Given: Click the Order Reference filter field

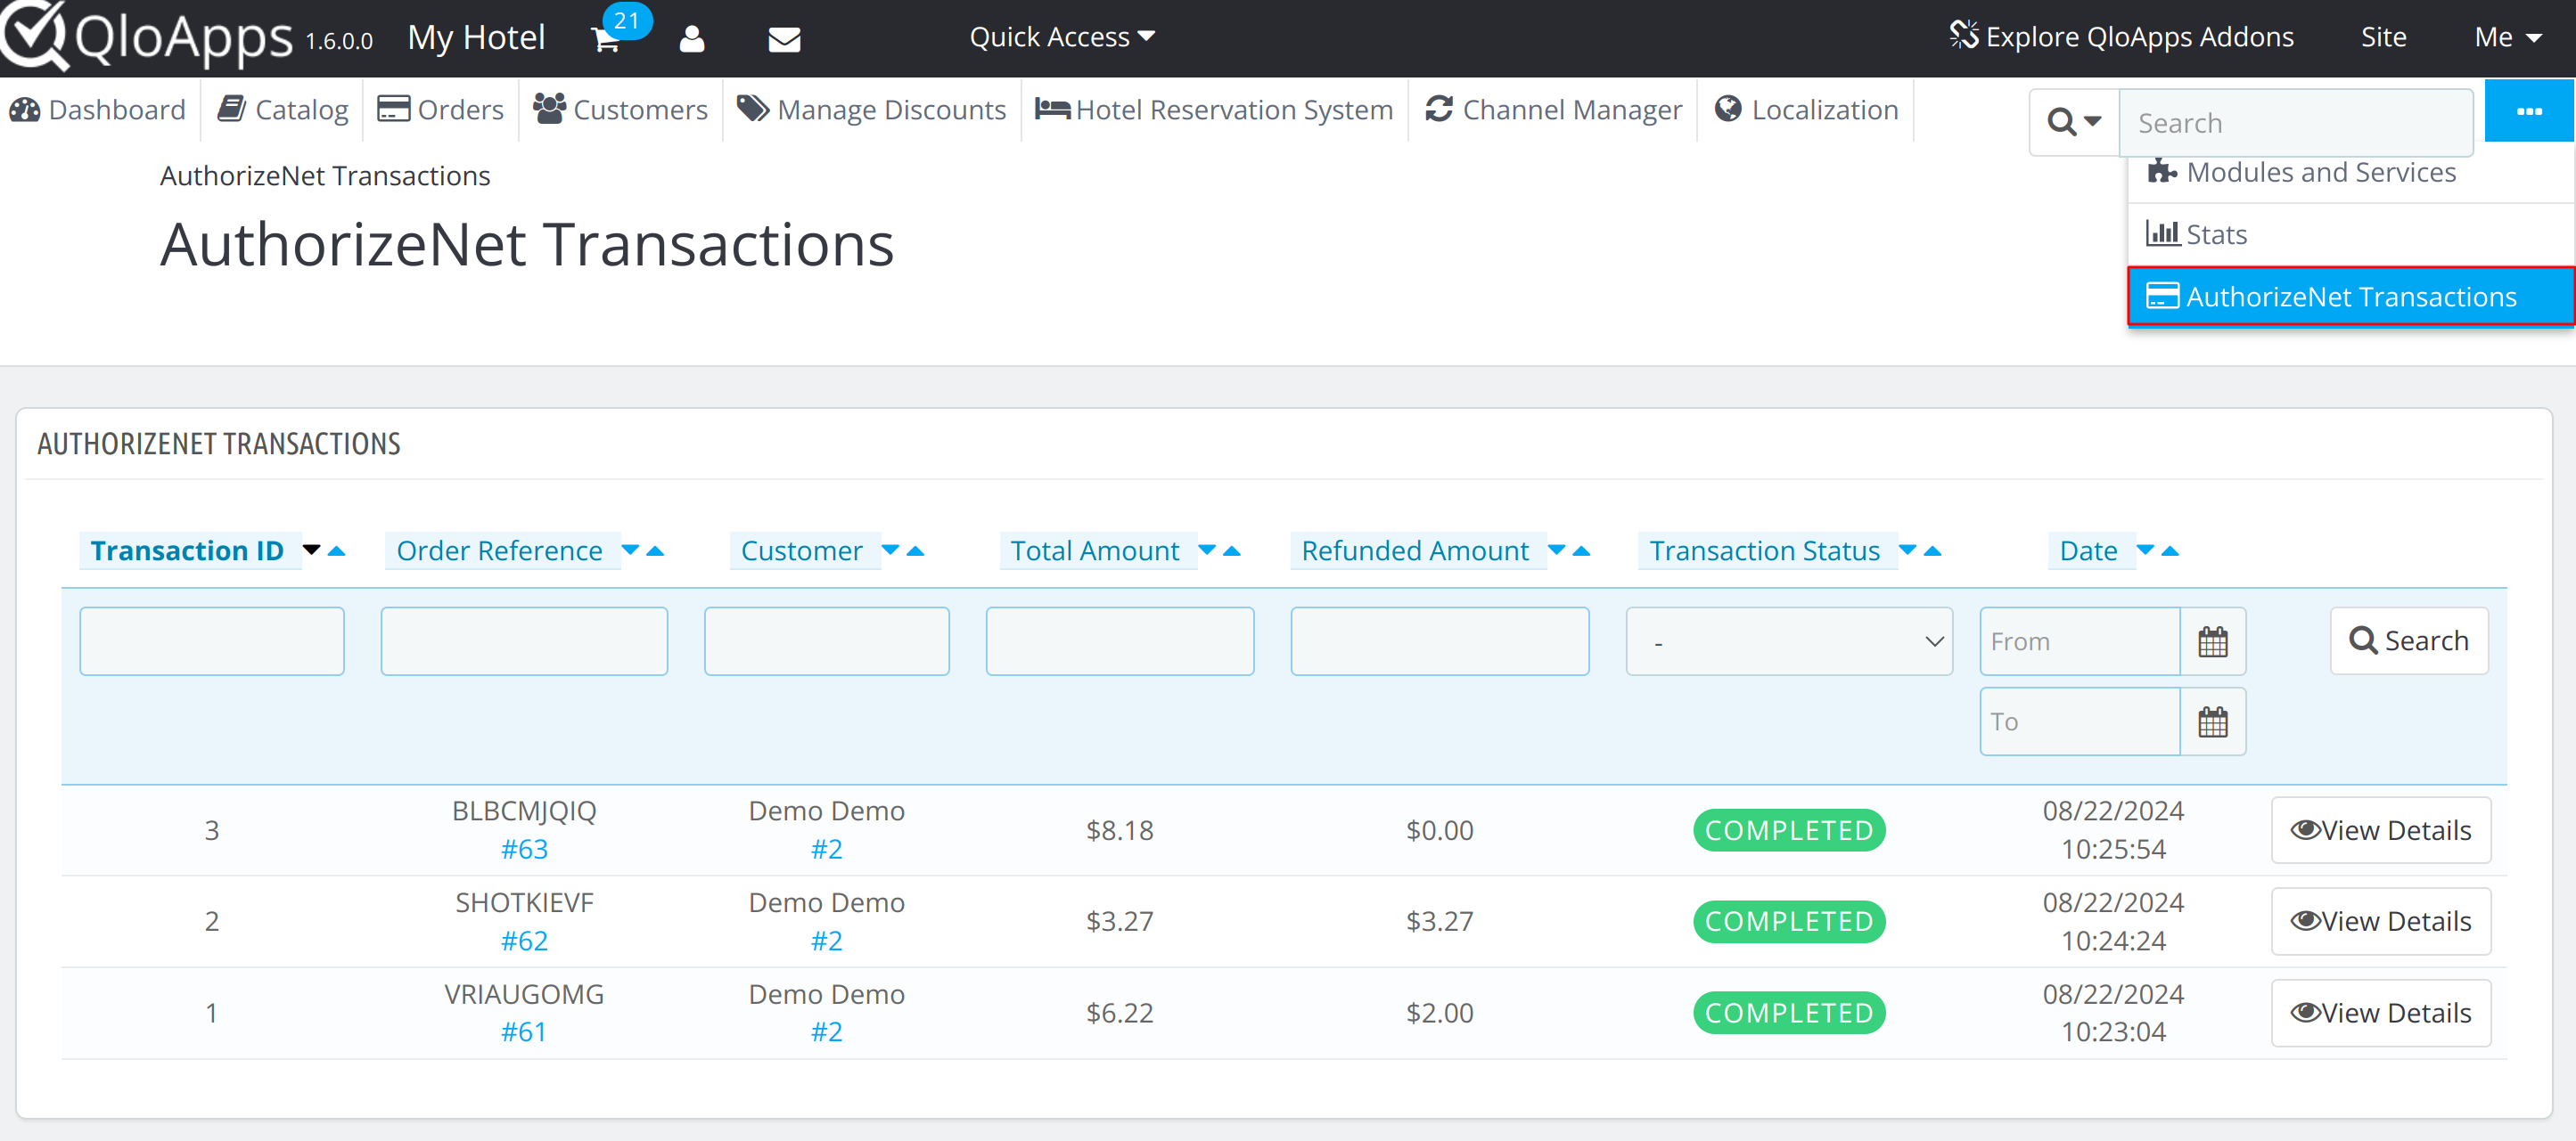Looking at the screenshot, I should [x=524, y=641].
